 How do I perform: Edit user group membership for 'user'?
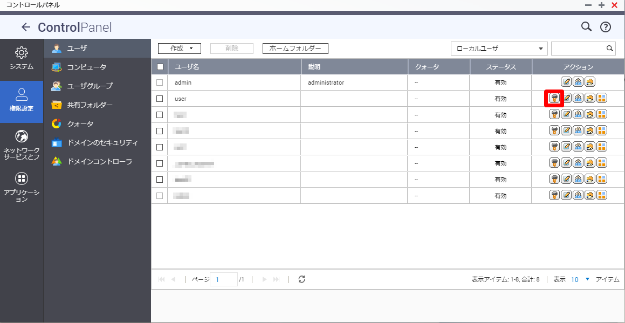coord(578,98)
